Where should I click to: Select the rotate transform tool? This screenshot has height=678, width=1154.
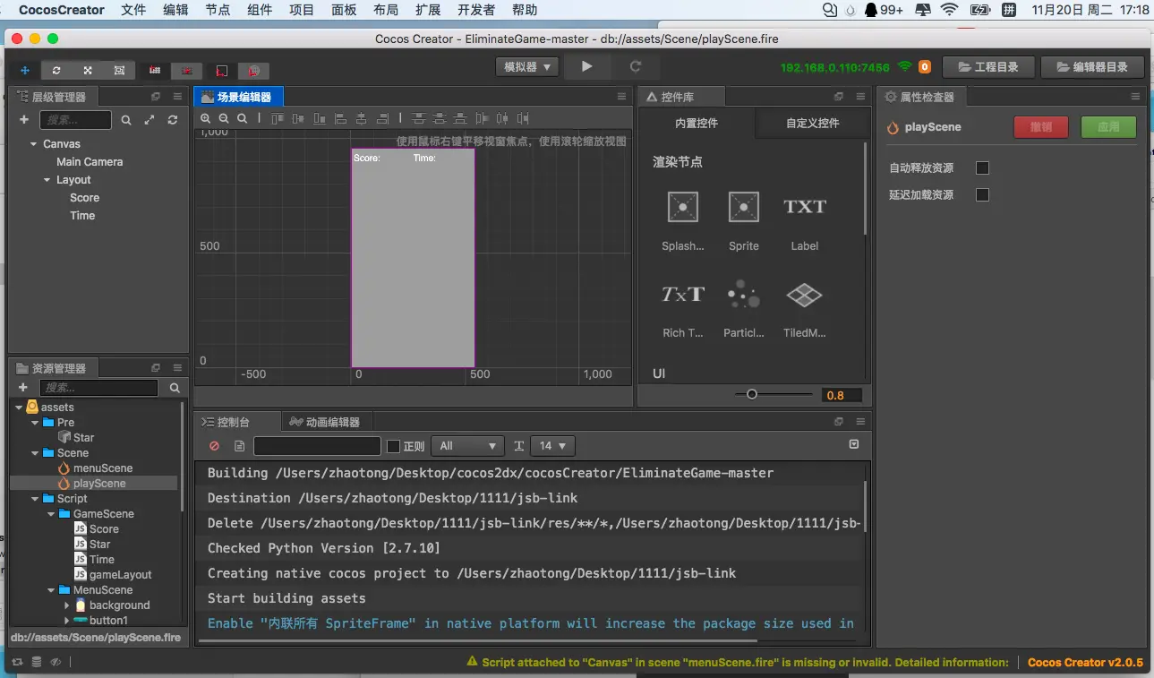click(56, 70)
